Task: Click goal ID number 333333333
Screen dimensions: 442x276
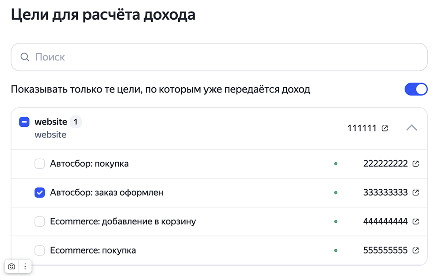Action: point(385,193)
